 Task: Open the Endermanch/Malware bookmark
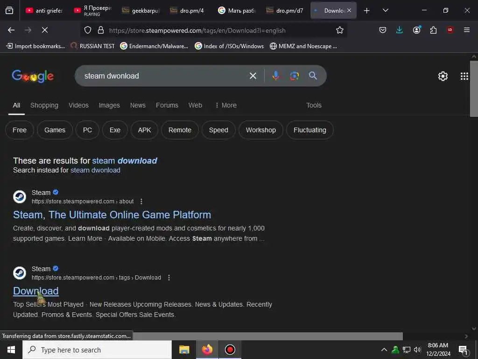[x=154, y=46]
